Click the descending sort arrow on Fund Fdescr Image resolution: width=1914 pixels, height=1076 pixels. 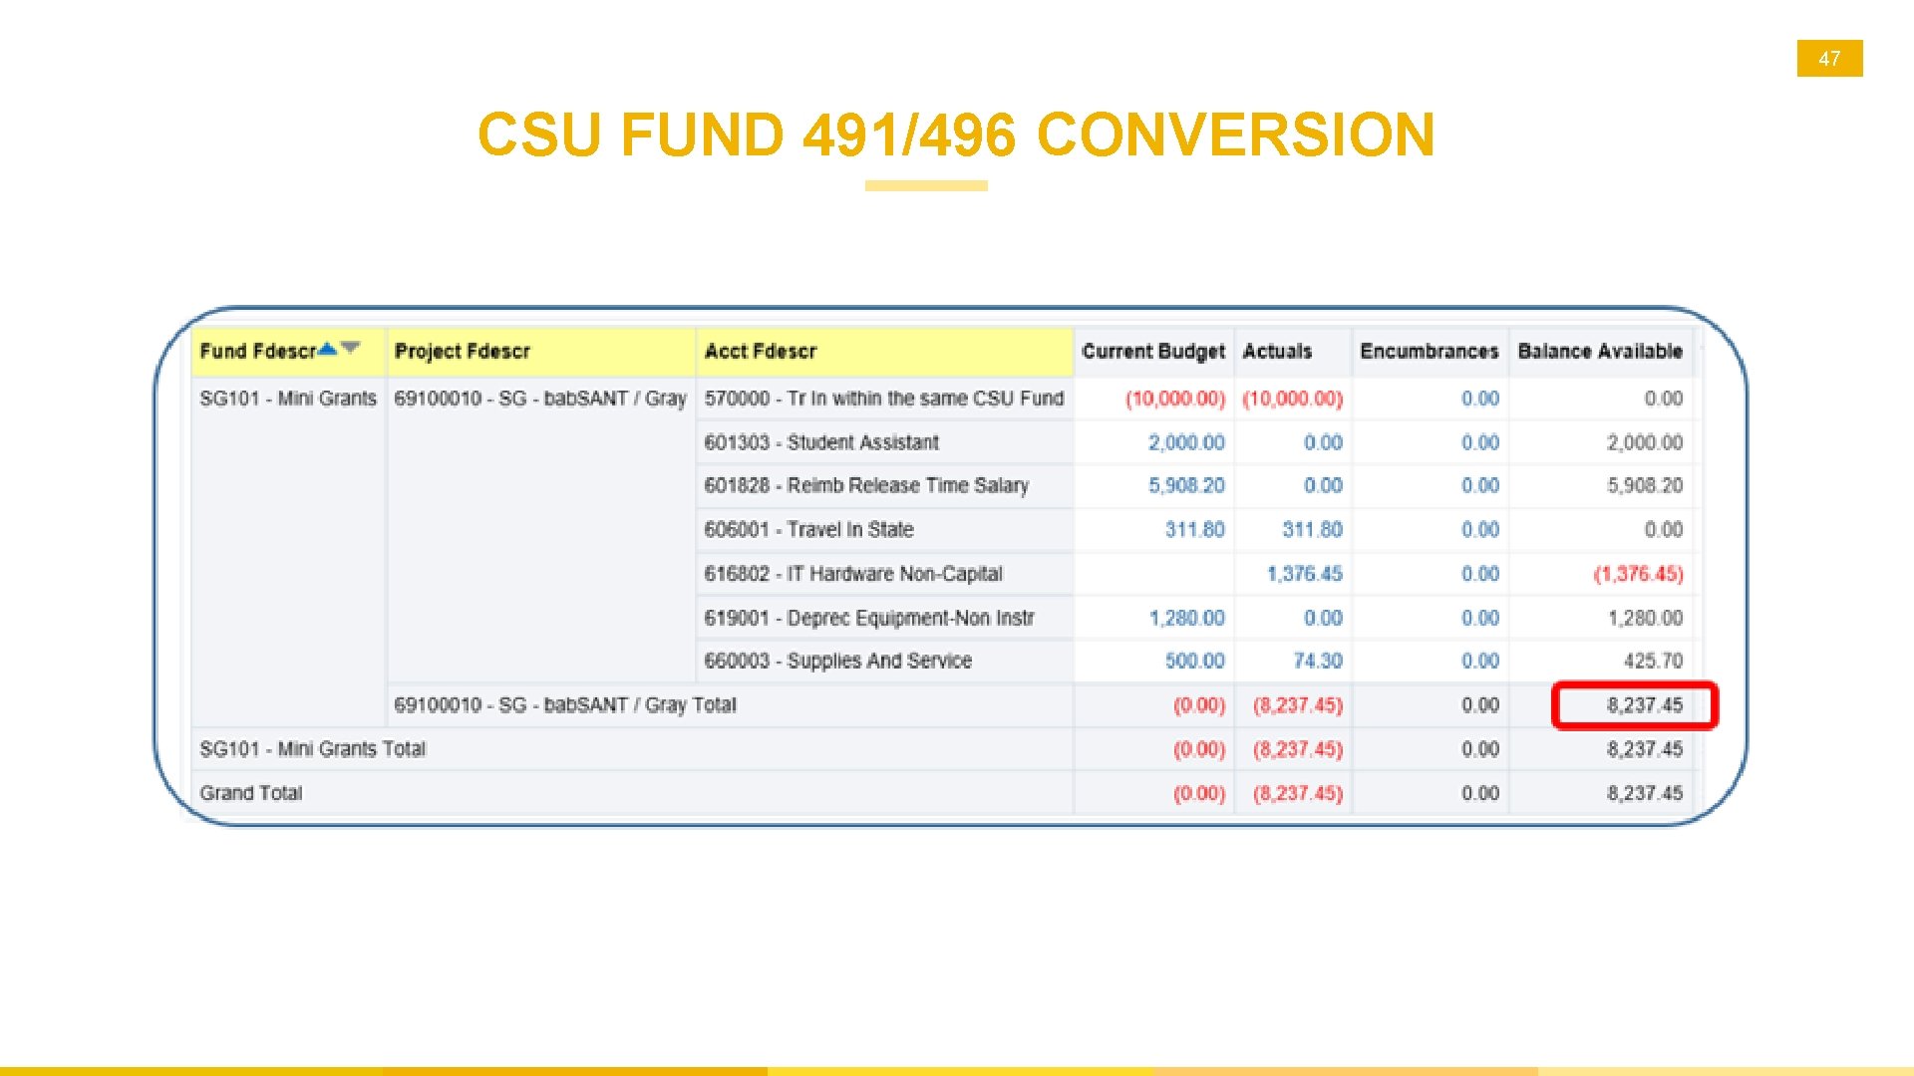350,348
